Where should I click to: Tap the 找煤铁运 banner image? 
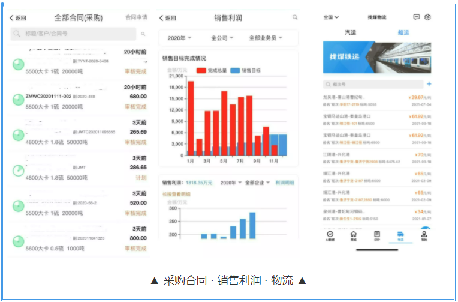click(x=376, y=58)
